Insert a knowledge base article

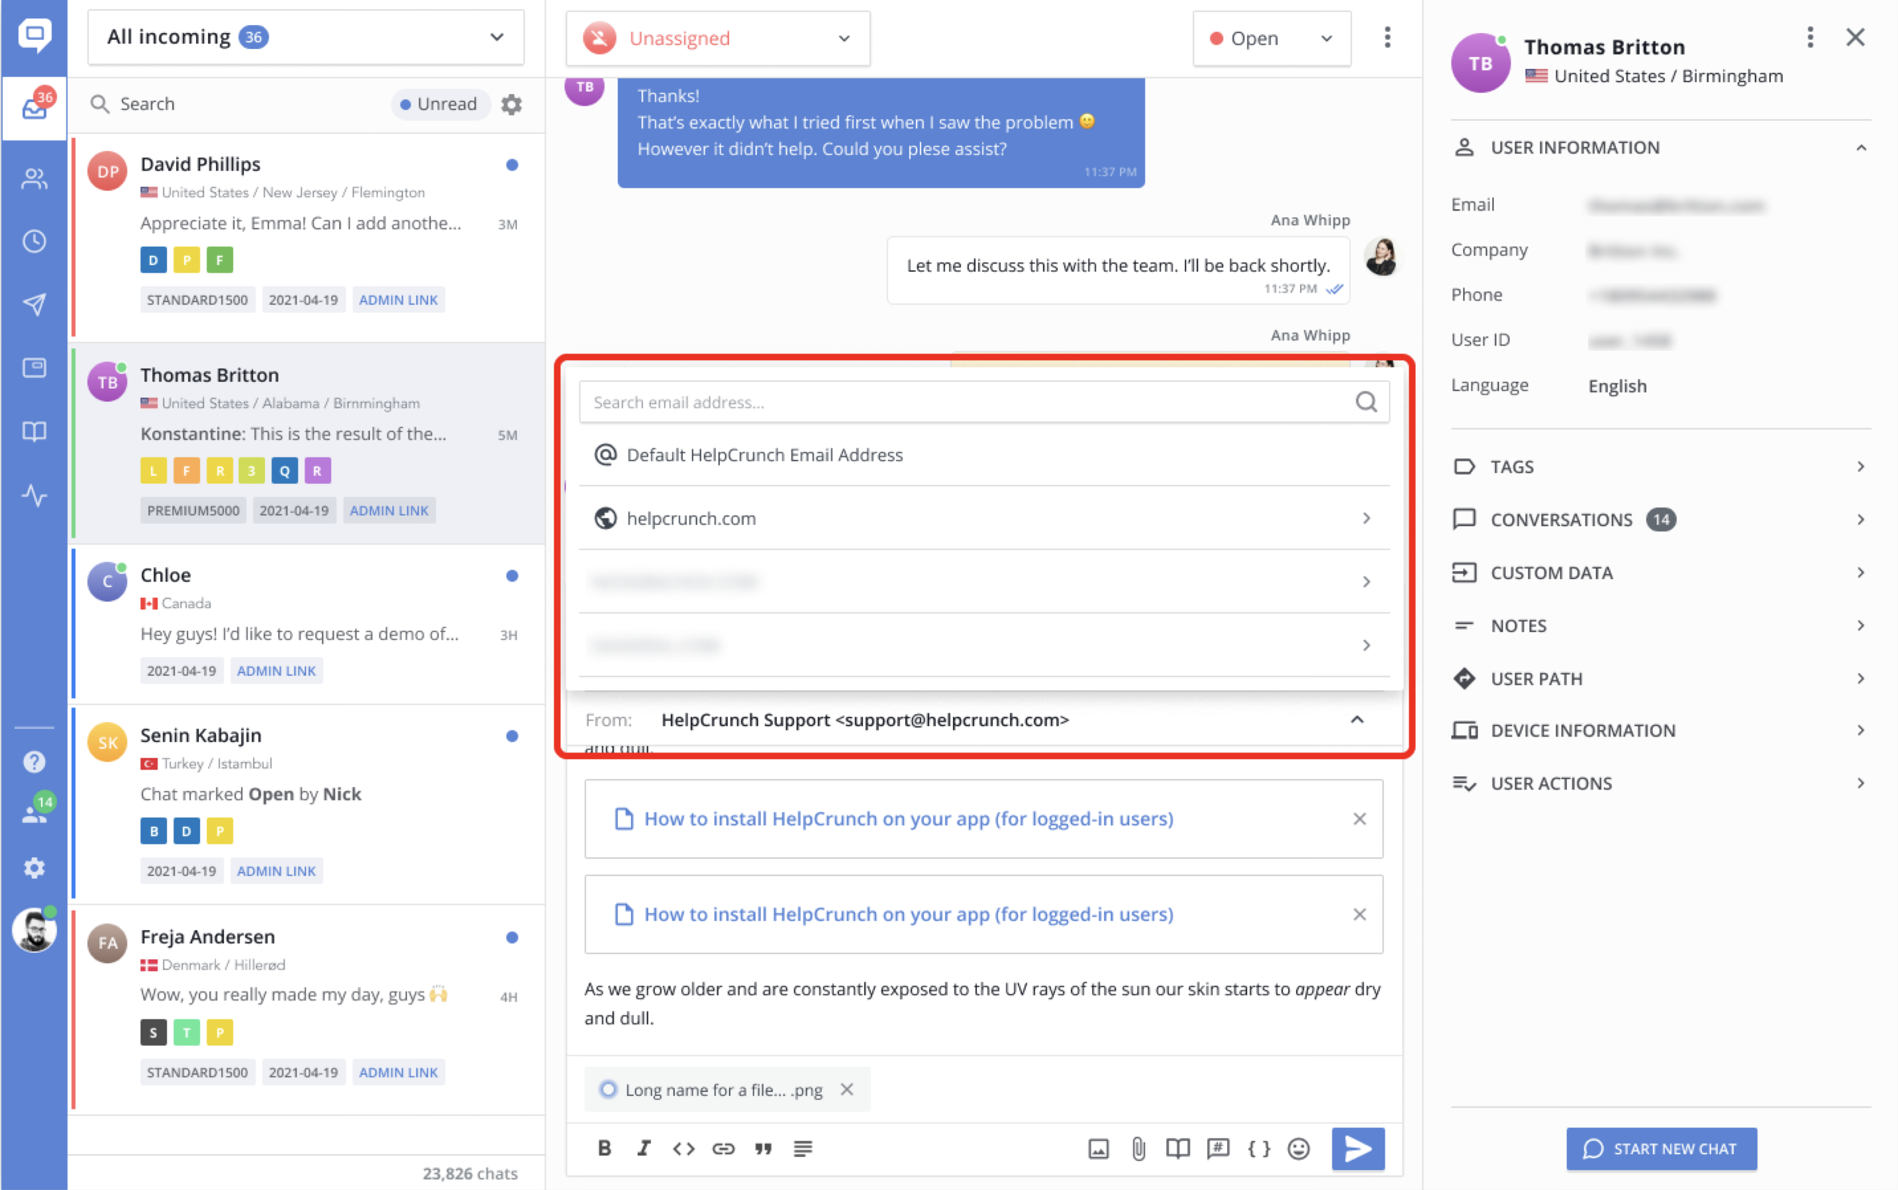coord(1178,1148)
